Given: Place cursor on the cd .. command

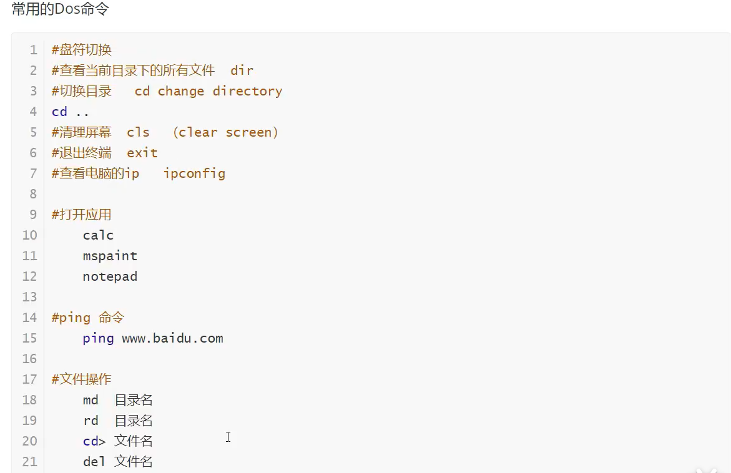Looking at the screenshot, I should [70, 112].
